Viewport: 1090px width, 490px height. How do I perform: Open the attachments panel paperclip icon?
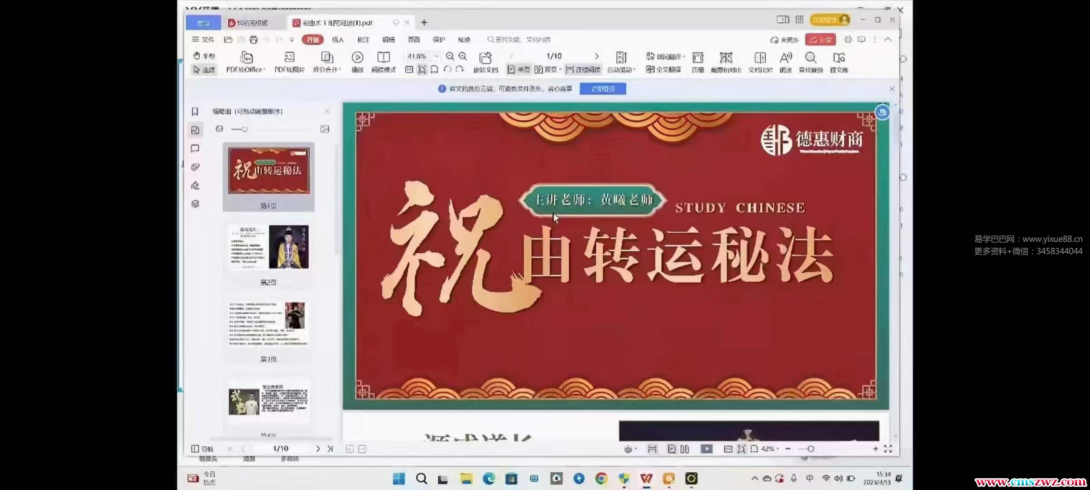tap(195, 167)
